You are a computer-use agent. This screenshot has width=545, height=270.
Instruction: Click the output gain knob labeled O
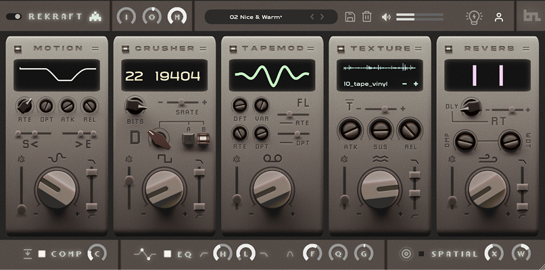point(151,16)
